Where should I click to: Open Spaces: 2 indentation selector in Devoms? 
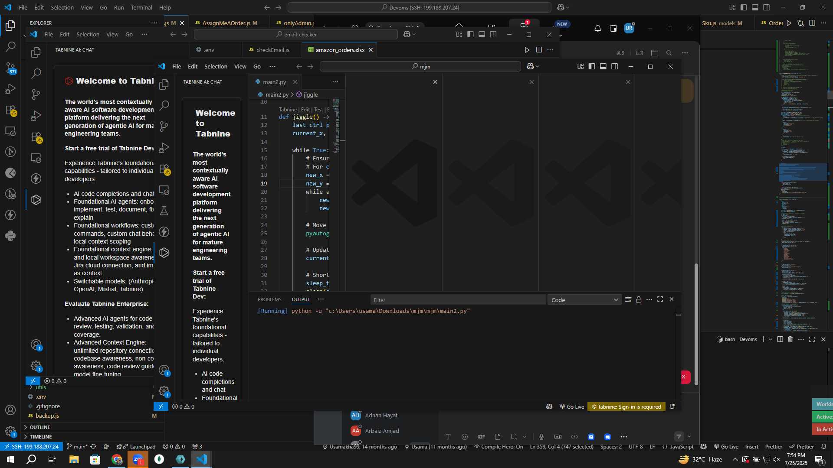tap(611, 447)
